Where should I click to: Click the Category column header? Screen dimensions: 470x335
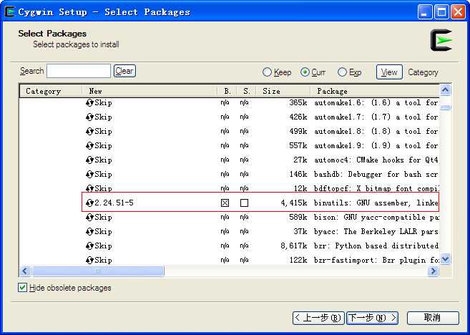click(50, 91)
